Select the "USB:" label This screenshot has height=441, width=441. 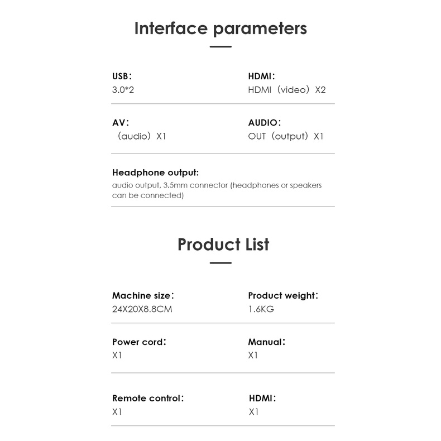click(122, 76)
